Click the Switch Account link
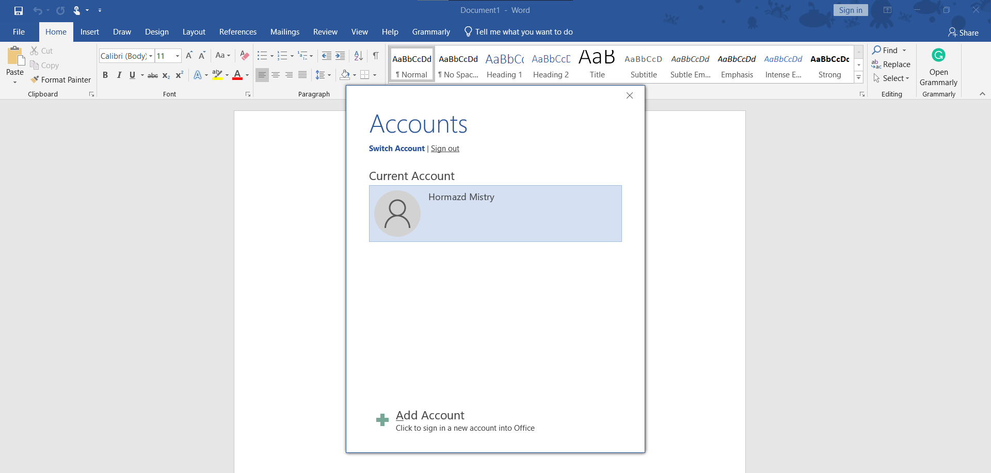991x473 pixels. point(397,149)
